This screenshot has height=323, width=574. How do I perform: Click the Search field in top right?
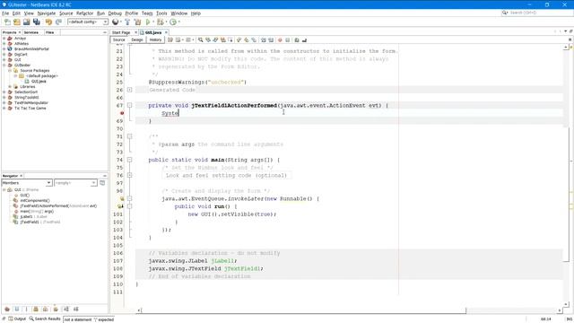pyautogui.click(x=537, y=13)
